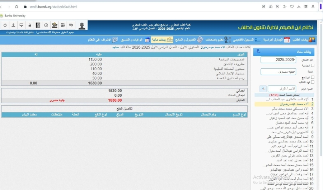Select student row 8 in results list
The image size is (323, 190).
[284, 132]
